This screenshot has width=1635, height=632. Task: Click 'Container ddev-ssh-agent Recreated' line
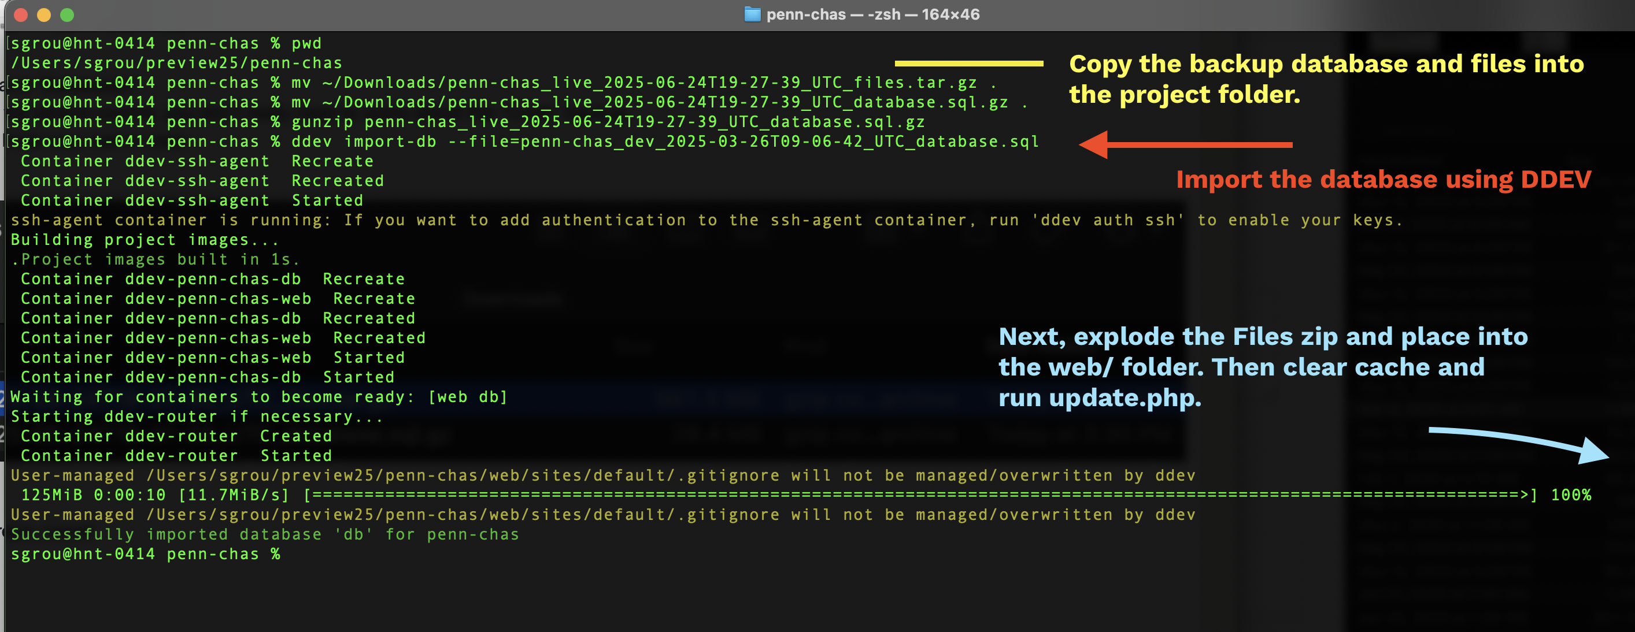point(202,181)
